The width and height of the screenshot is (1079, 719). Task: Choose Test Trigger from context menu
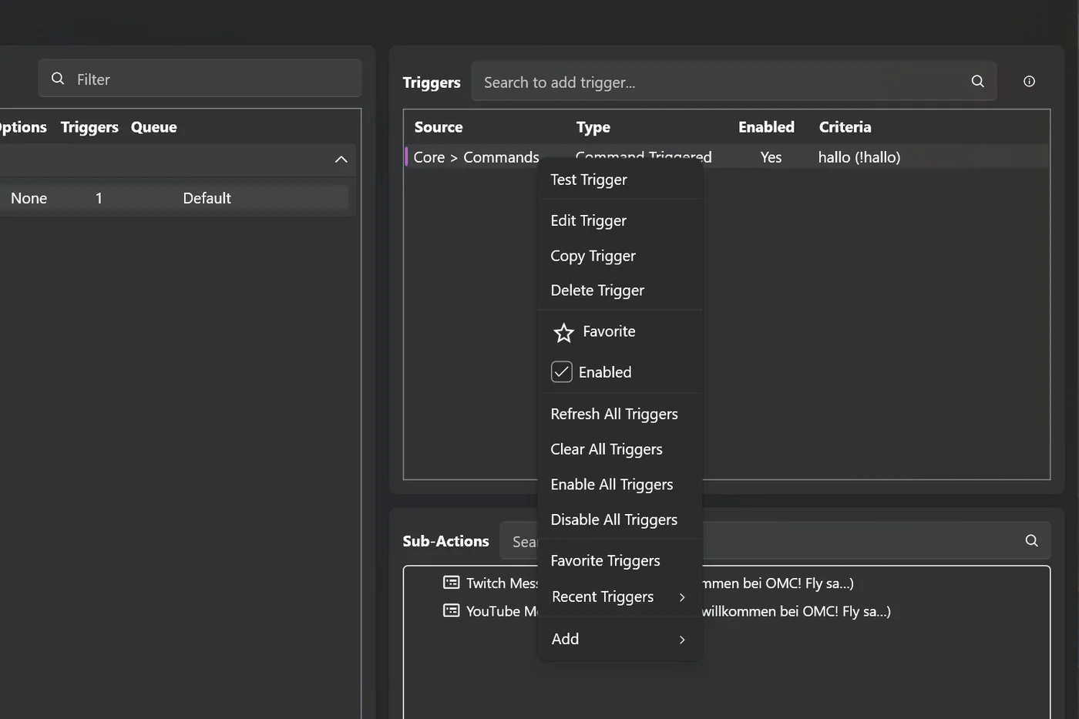[x=620, y=180]
